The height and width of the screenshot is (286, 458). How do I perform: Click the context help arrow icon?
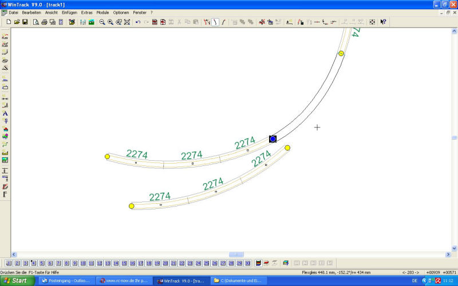point(383,22)
